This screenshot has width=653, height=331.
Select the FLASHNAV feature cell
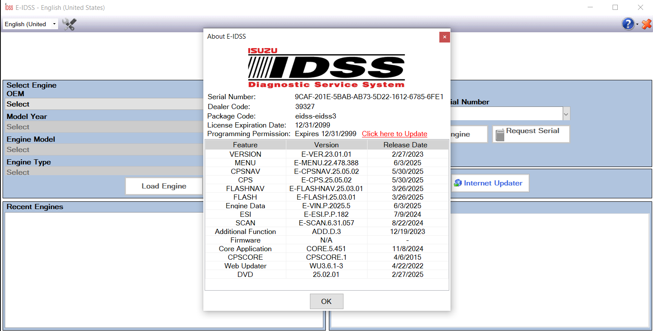[245, 188]
